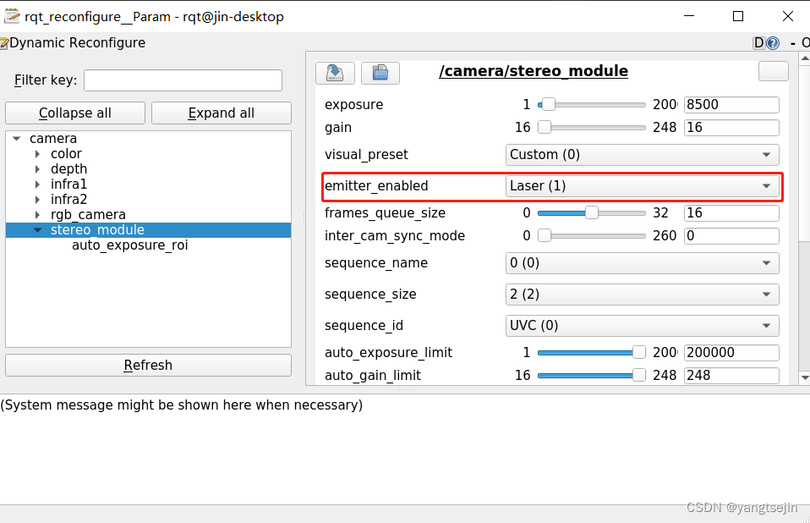The width and height of the screenshot is (810, 523).
Task: Expand the color tree node arrow
Action: (x=37, y=154)
